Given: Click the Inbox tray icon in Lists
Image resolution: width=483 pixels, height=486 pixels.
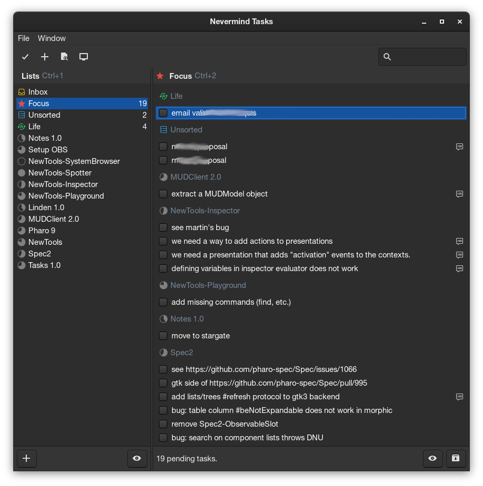Looking at the screenshot, I should (x=22, y=92).
